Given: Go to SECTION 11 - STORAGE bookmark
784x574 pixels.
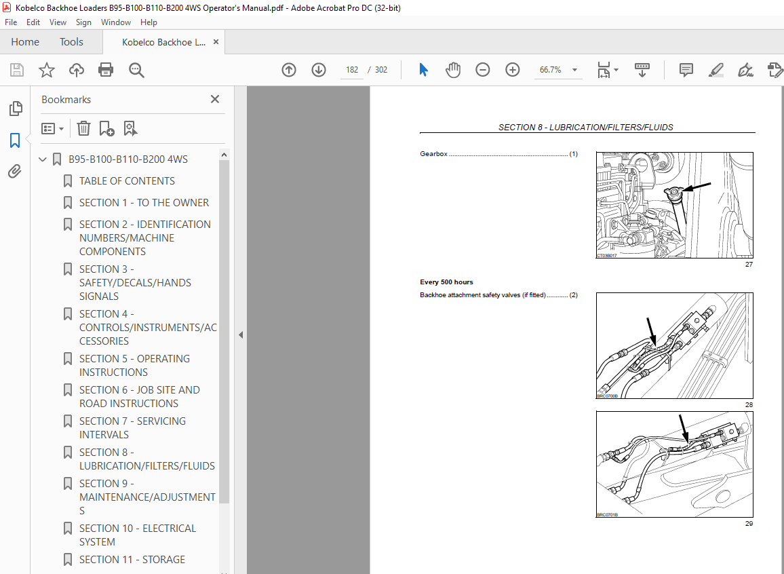Looking at the screenshot, I should 132,560.
